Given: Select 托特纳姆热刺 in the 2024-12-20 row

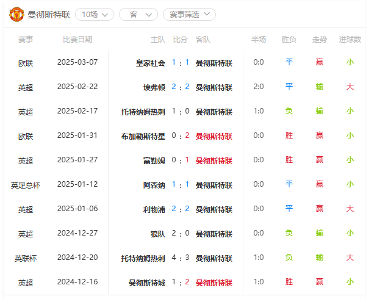Looking at the screenshot, I should click(x=143, y=258).
